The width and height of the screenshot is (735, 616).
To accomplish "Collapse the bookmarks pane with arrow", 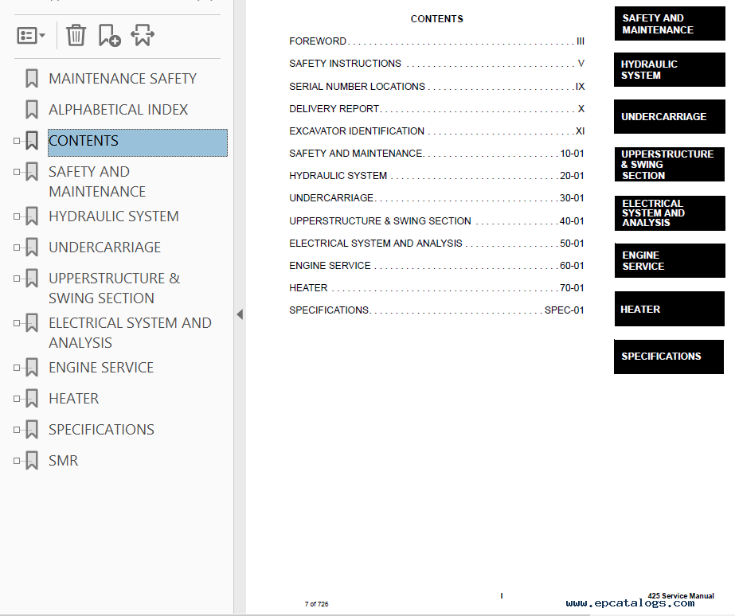I will 240,314.
